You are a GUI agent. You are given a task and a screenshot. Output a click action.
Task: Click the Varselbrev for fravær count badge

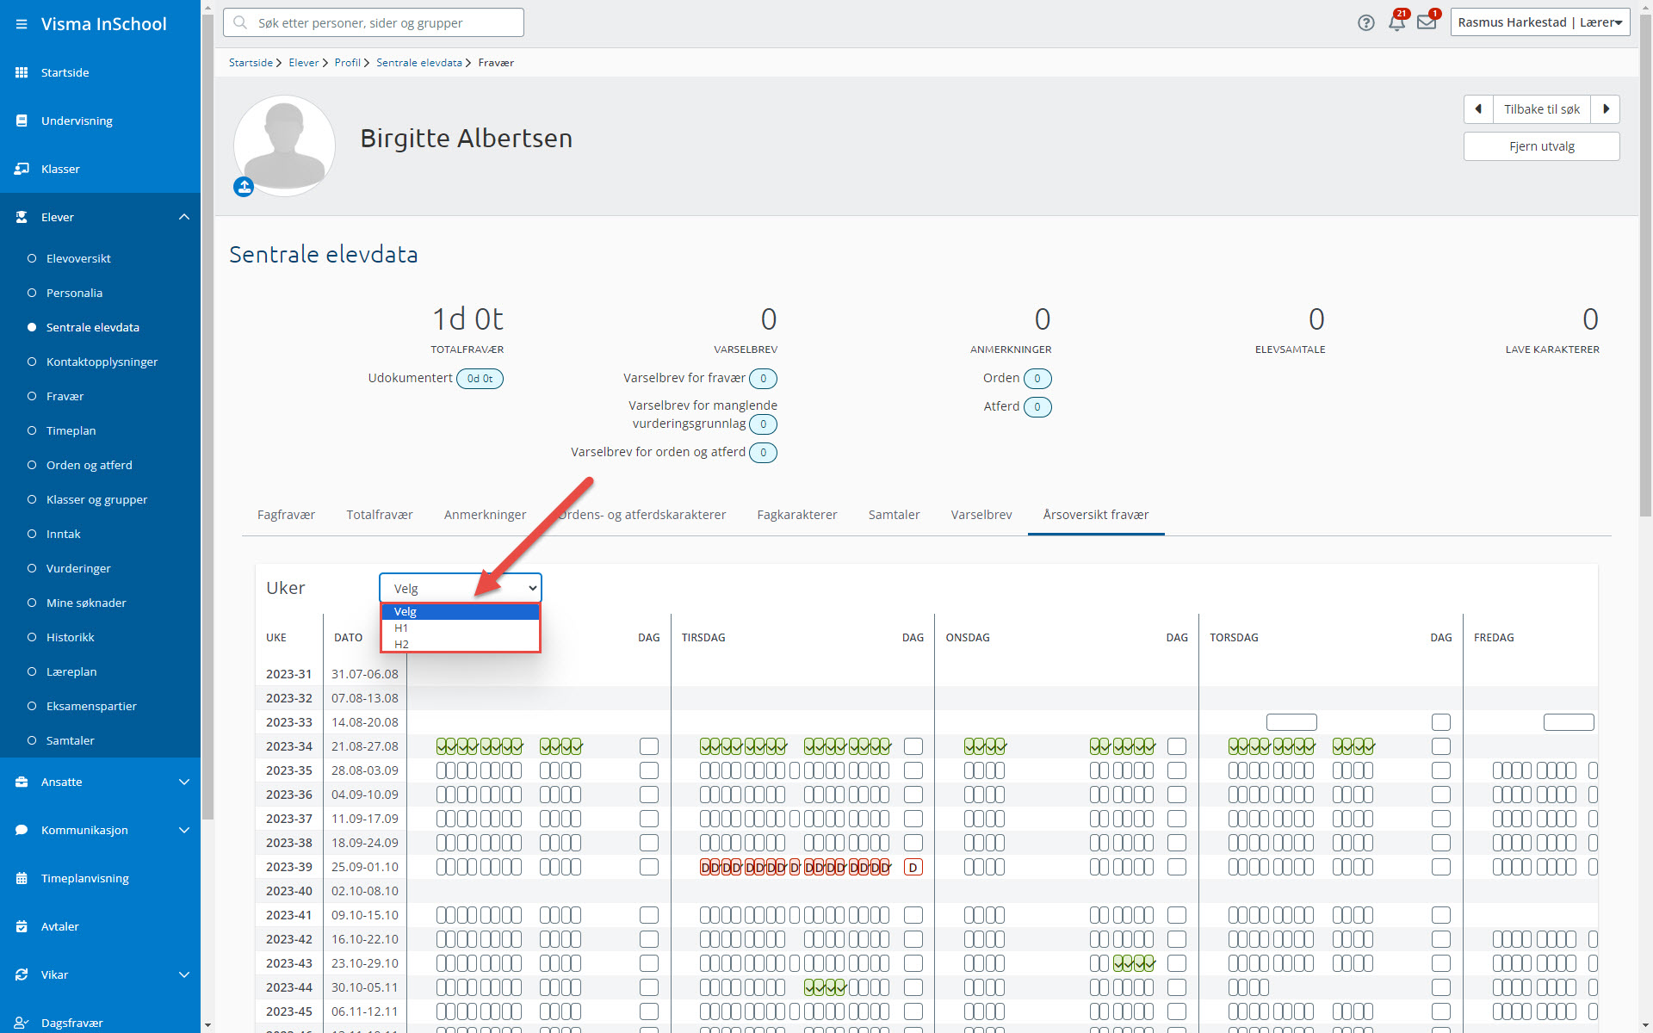point(763,379)
